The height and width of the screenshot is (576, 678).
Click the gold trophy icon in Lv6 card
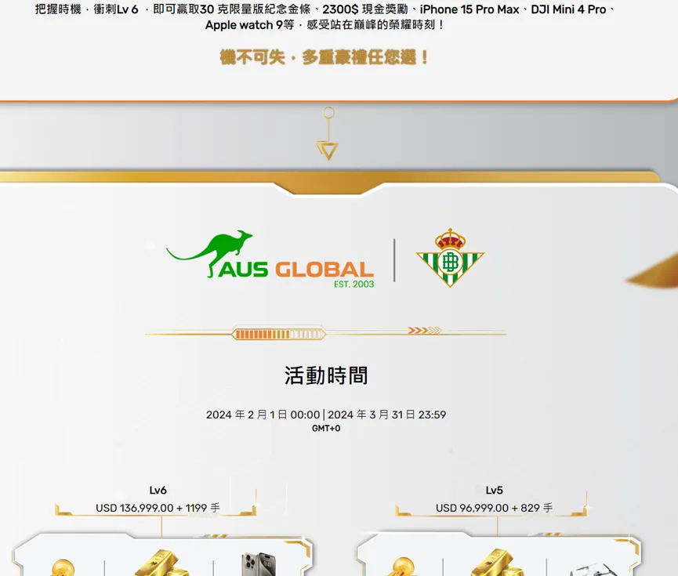(x=63, y=567)
